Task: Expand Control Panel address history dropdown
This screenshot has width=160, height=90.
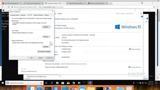Action: (116, 13)
